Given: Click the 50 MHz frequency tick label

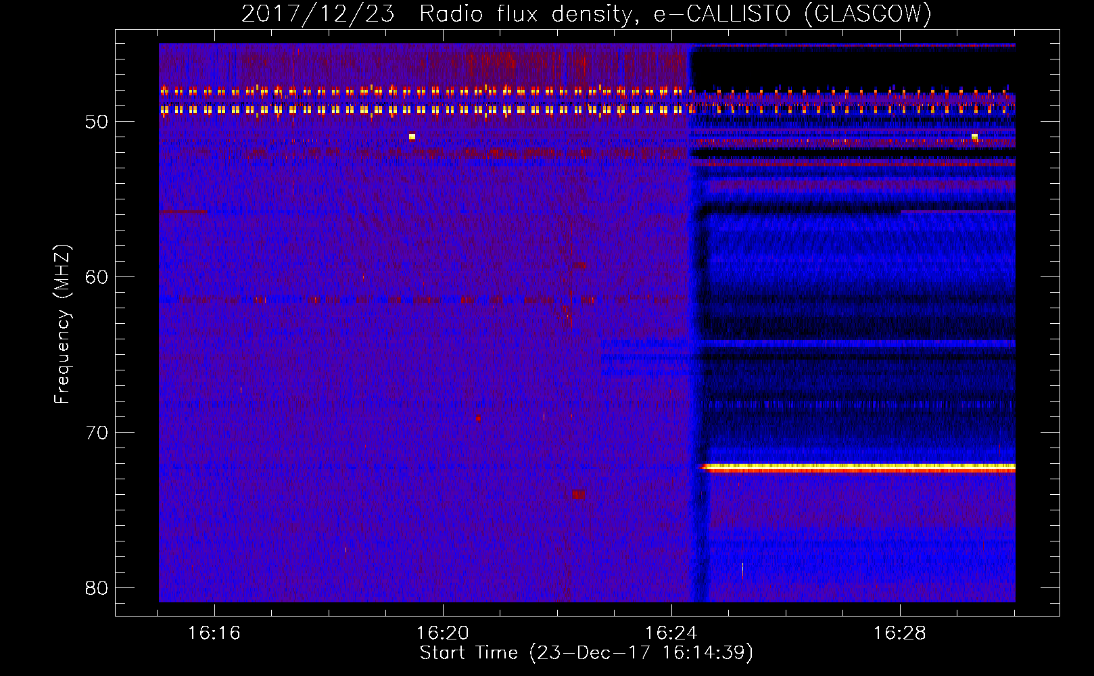Looking at the screenshot, I should 97,122.
